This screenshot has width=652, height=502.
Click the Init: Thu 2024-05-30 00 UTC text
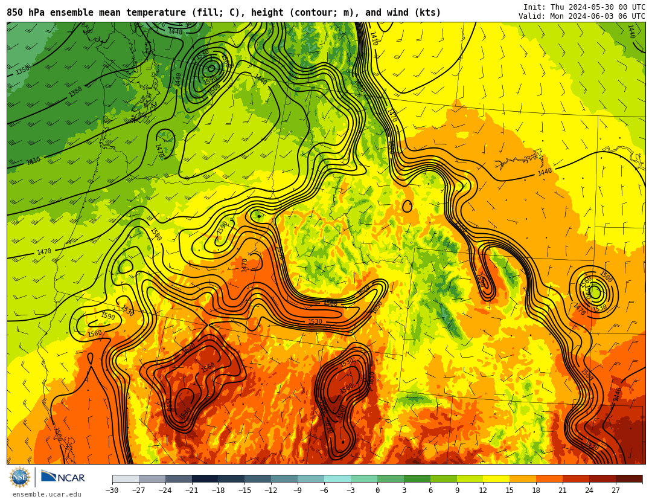[x=584, y=7]
